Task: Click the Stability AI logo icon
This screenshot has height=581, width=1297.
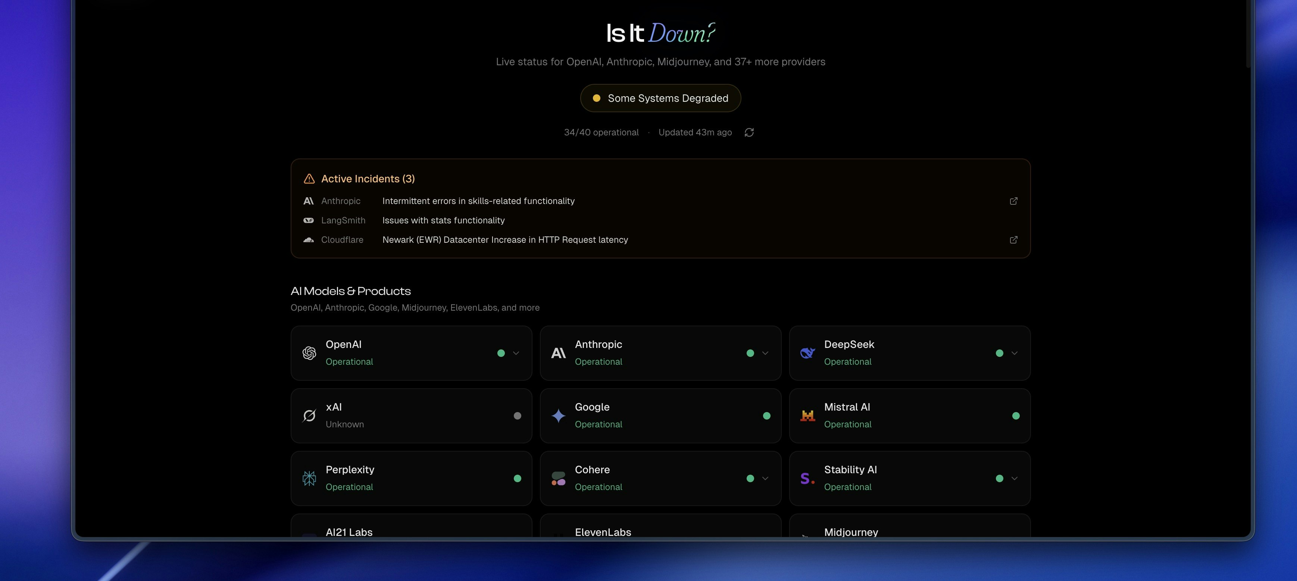Action: pyautogui.click(x=807, y=478)
